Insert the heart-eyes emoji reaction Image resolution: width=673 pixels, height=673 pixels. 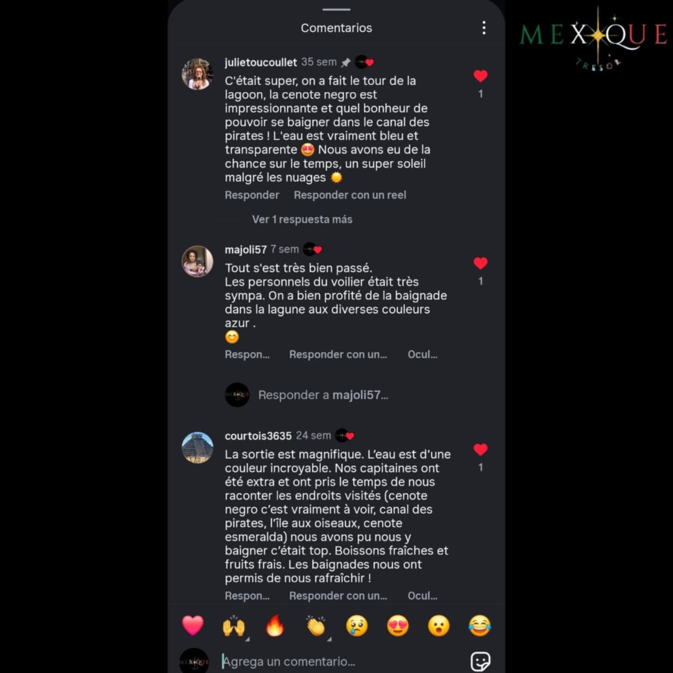pyautogui.click(x=398, y=626)
